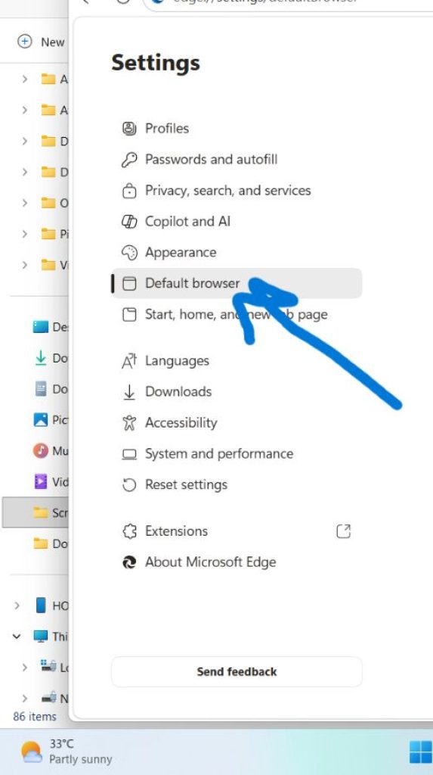
Task: Click New button in File Explorer
Action: pos(41,42)
